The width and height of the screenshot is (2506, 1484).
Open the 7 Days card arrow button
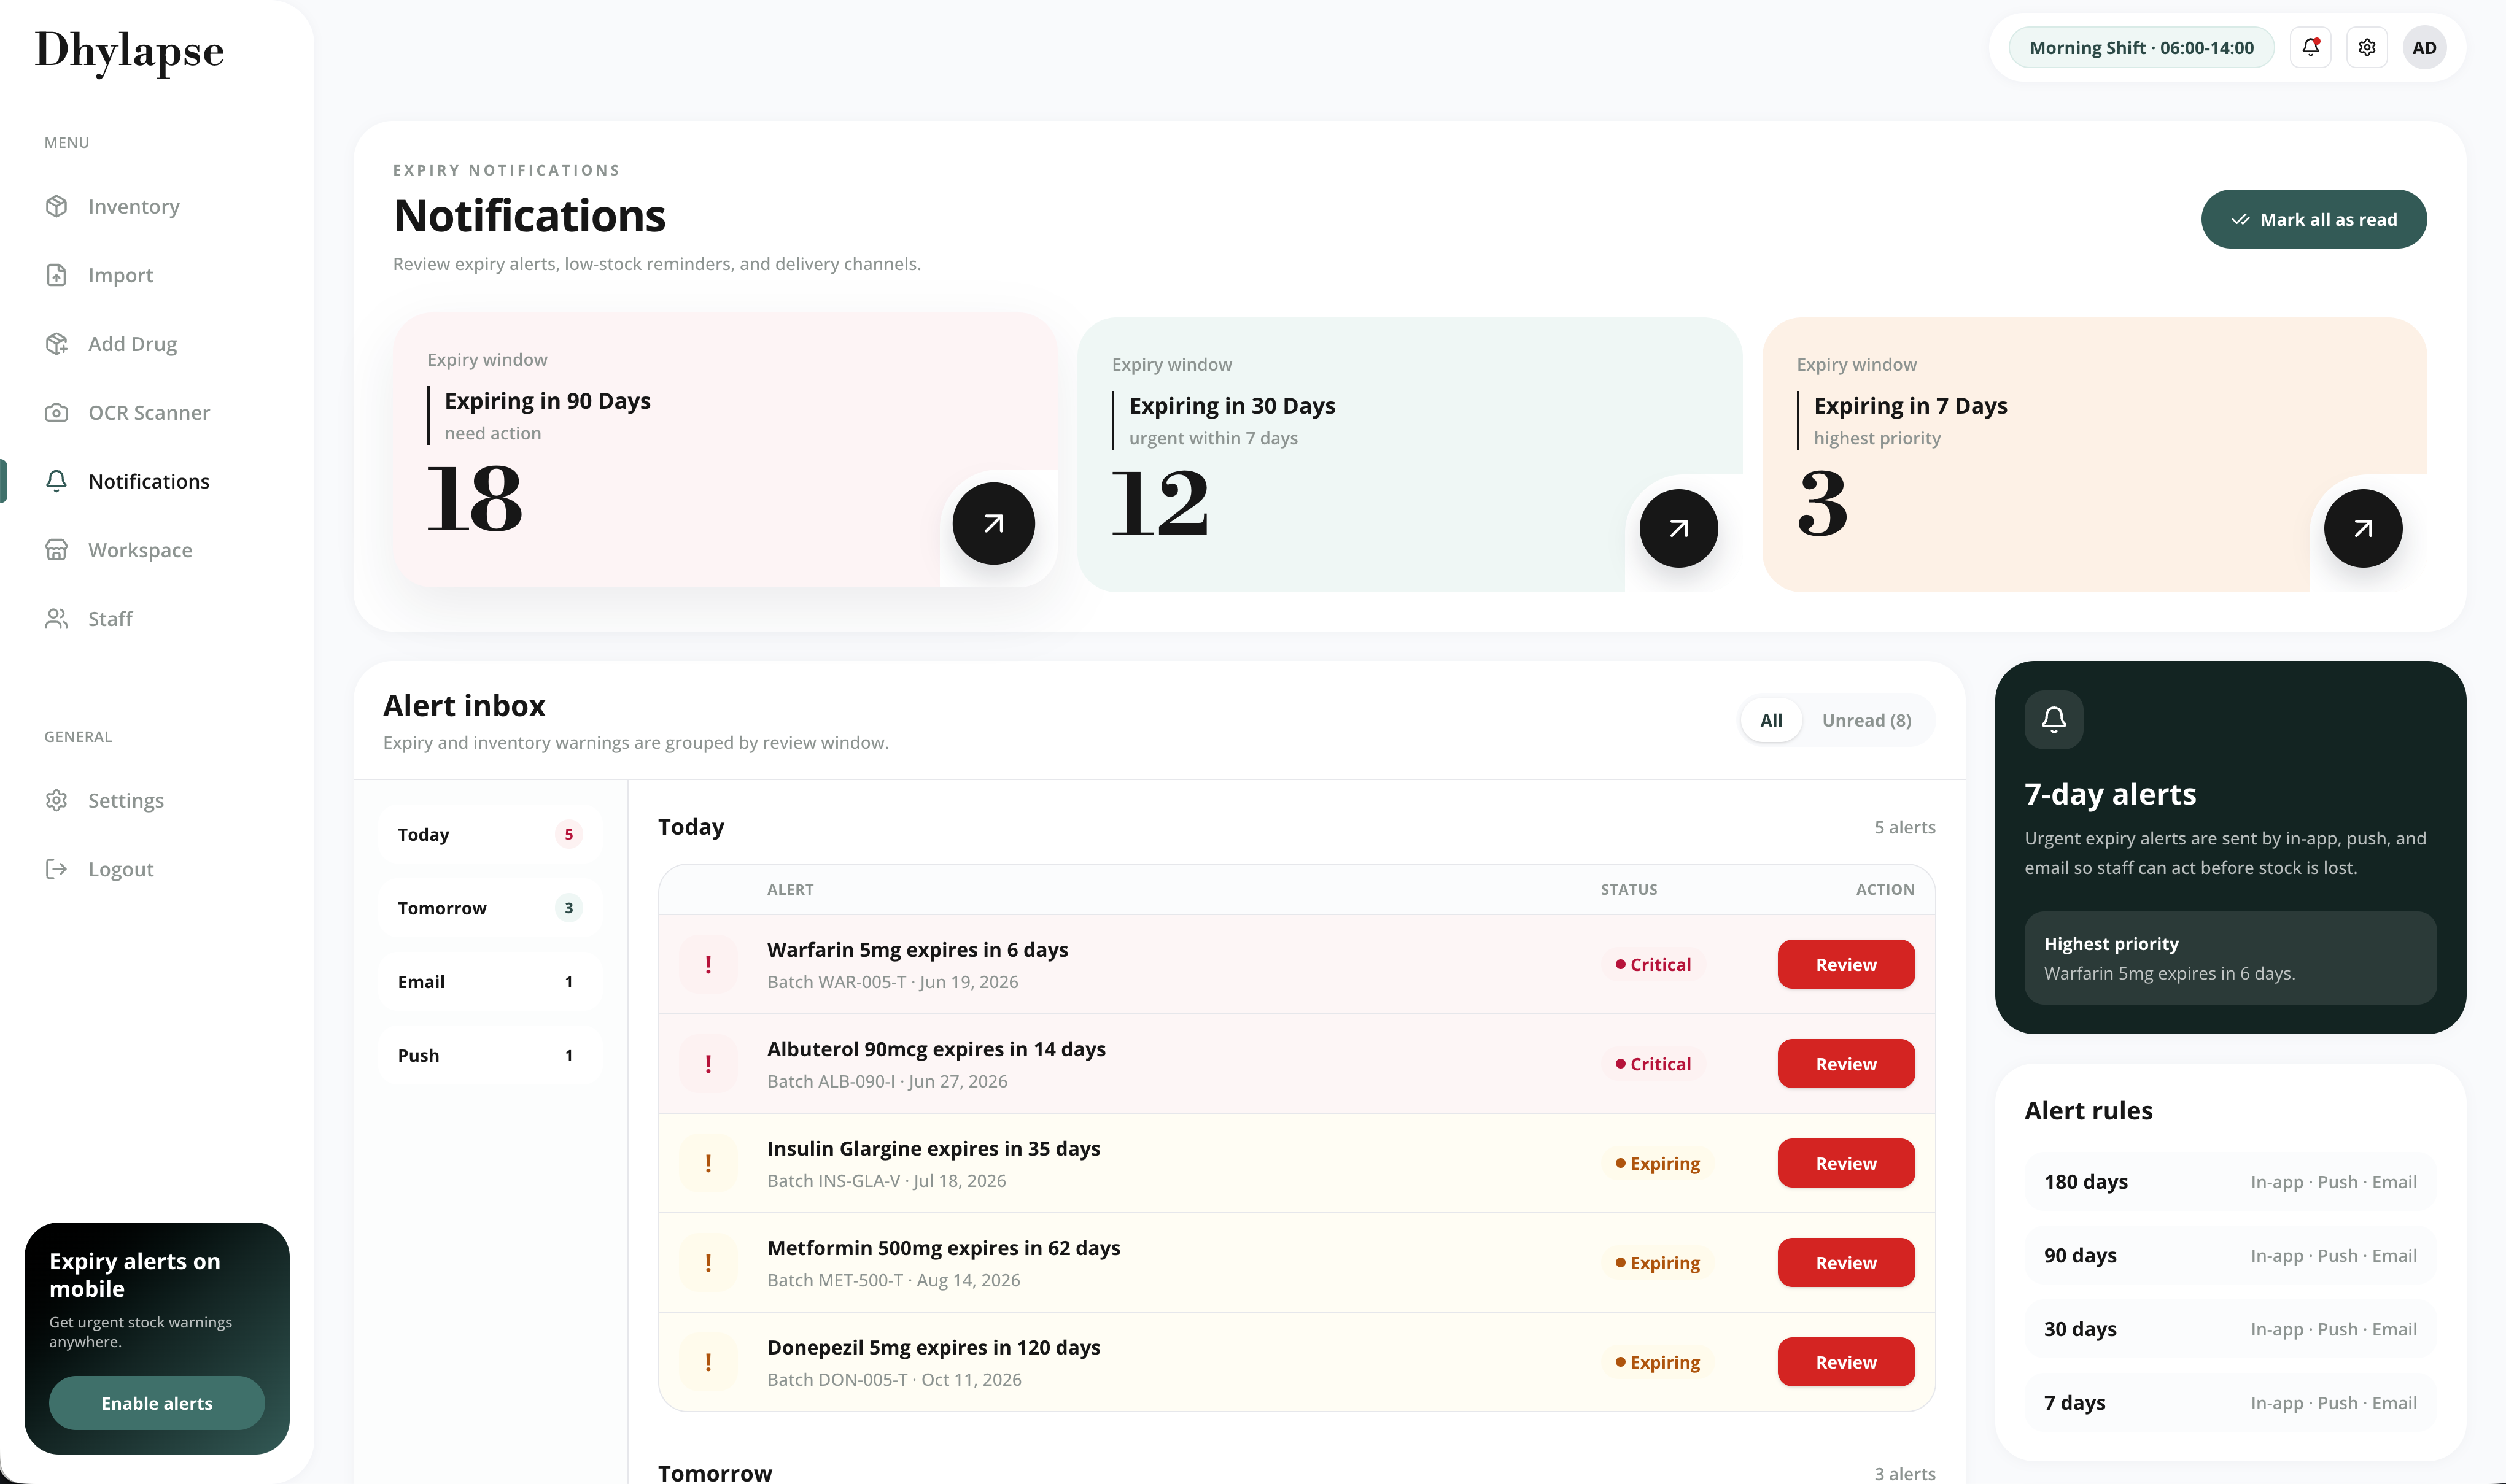pyautogui.click(x=2362, y=528)
